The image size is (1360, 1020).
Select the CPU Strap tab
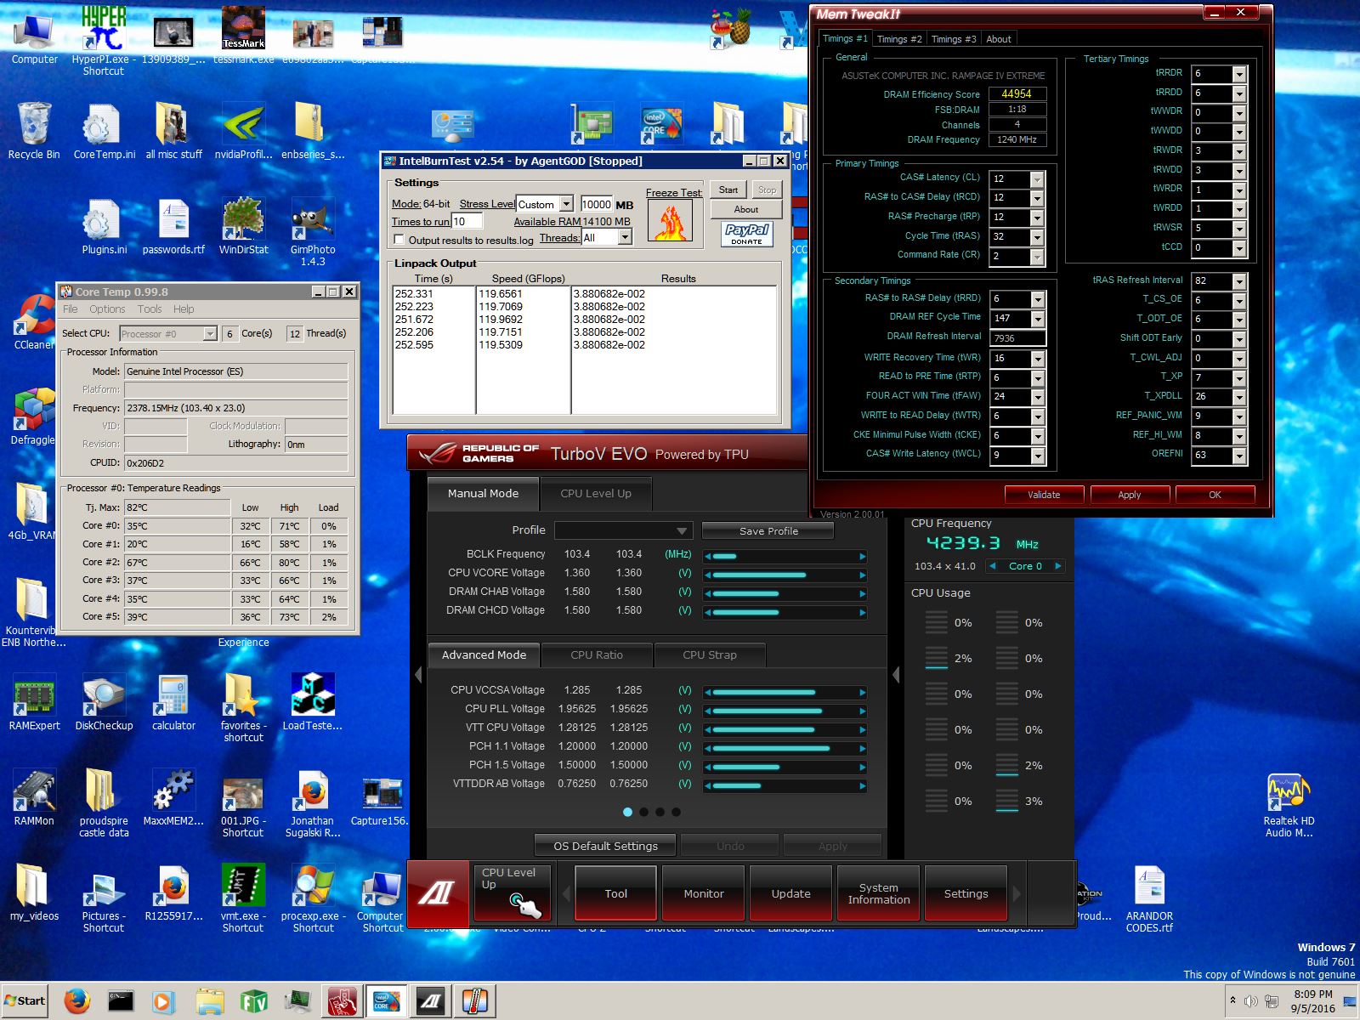point(710,654)
